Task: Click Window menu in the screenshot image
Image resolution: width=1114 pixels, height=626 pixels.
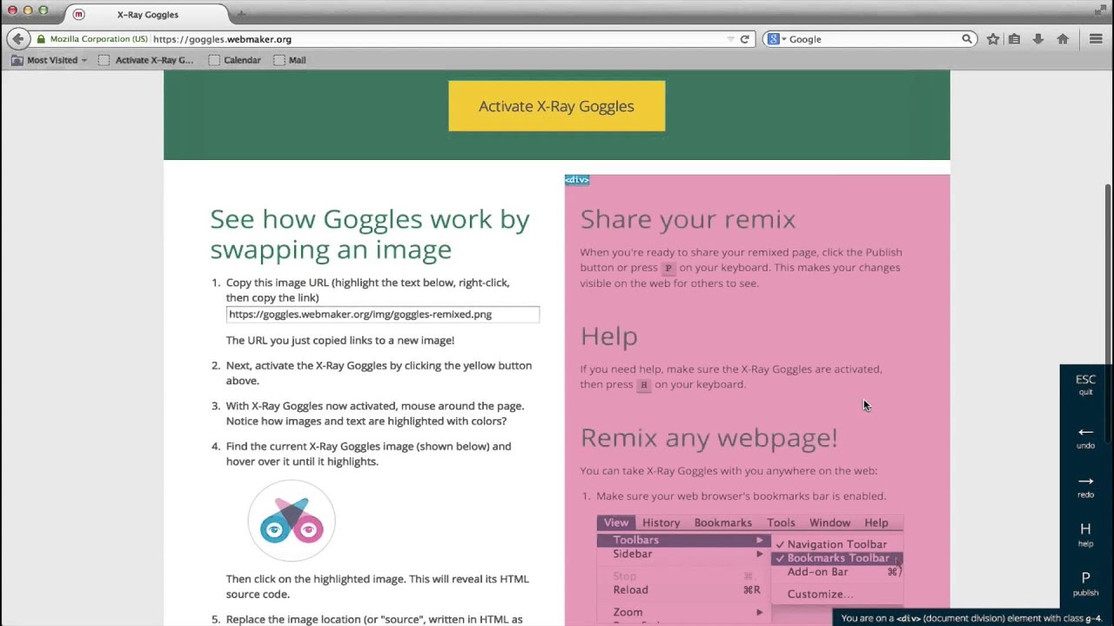Action: pyautogui.click(x=829, y=523)
